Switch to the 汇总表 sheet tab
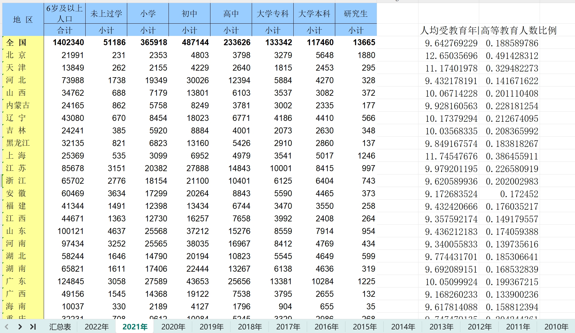Image resolution: width=575 pixels, height=333 pixels. click(x=60, y=326)
